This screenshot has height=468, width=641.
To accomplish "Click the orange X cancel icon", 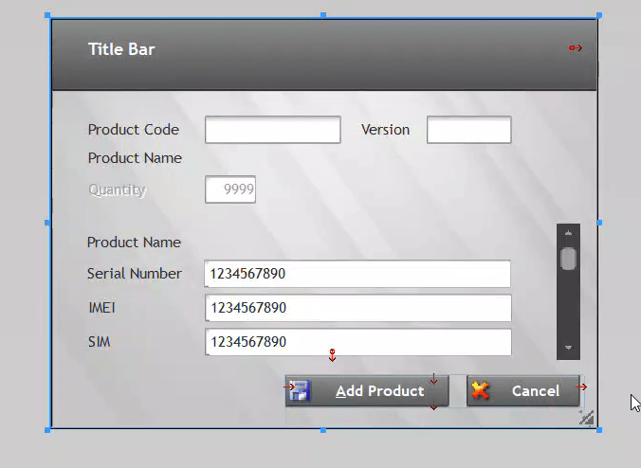I will 481,390.
